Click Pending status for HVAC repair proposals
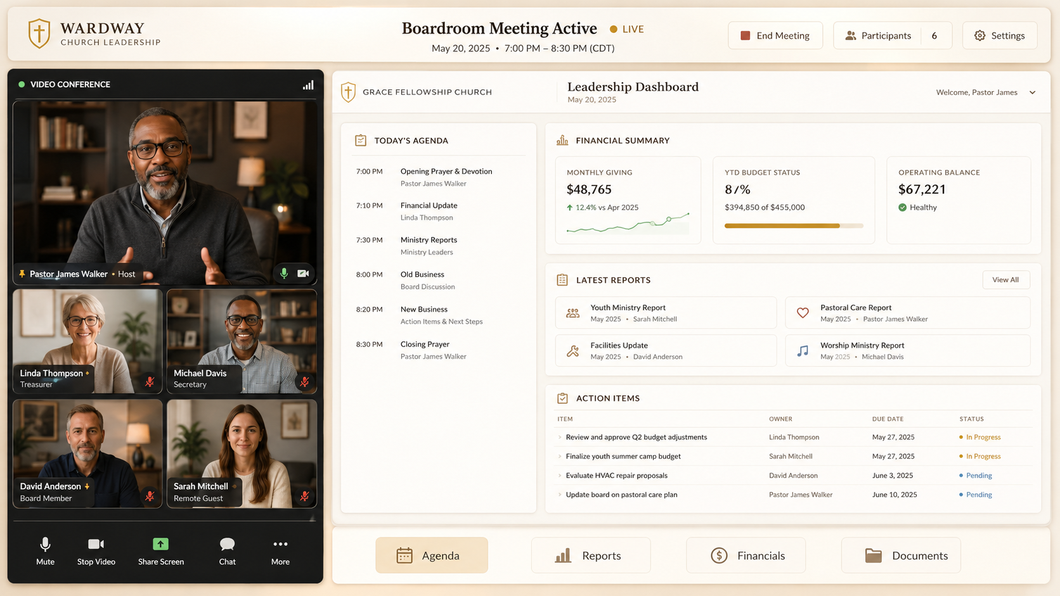This screenshot has height=596, width=1060. pos(976,476)
